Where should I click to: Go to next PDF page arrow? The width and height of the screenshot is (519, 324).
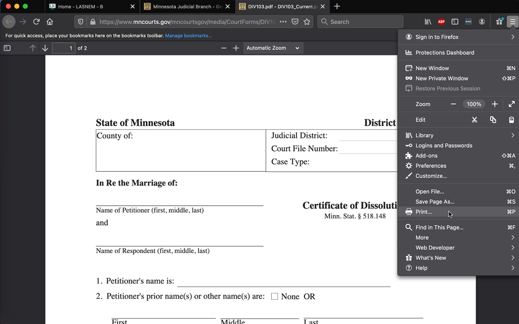(45, 48)
